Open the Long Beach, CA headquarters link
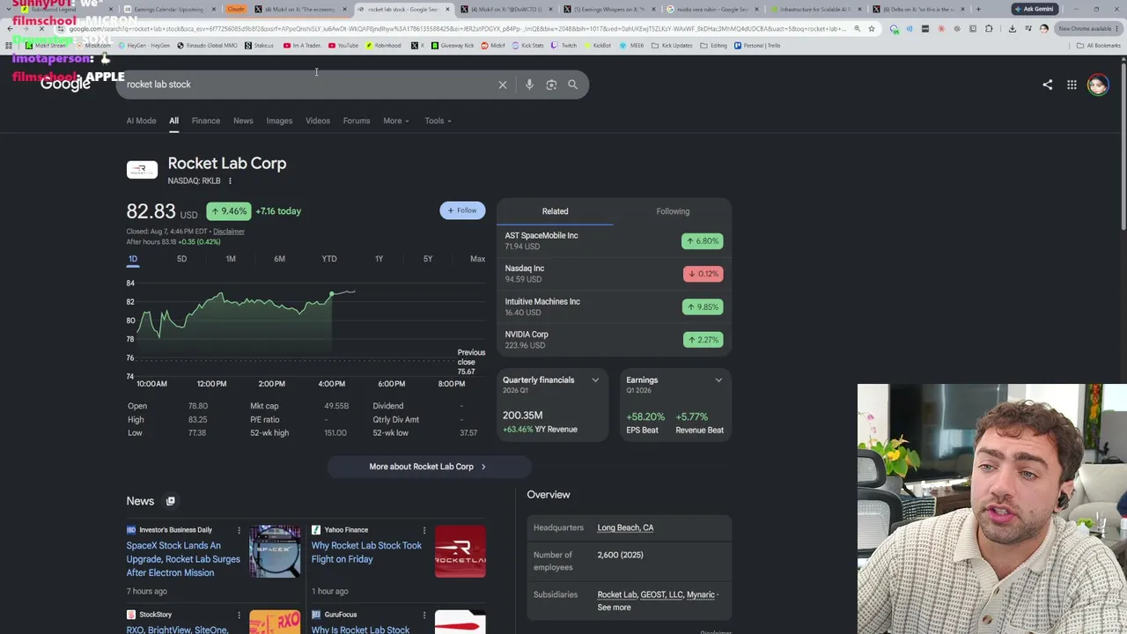 click(x=625, y=527)
